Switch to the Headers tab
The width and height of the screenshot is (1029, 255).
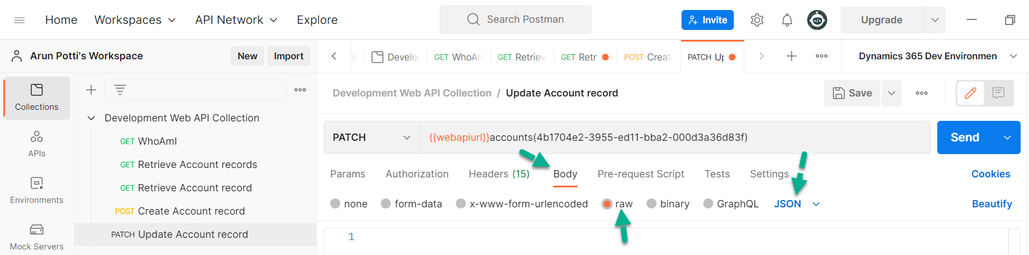point(499,174)
